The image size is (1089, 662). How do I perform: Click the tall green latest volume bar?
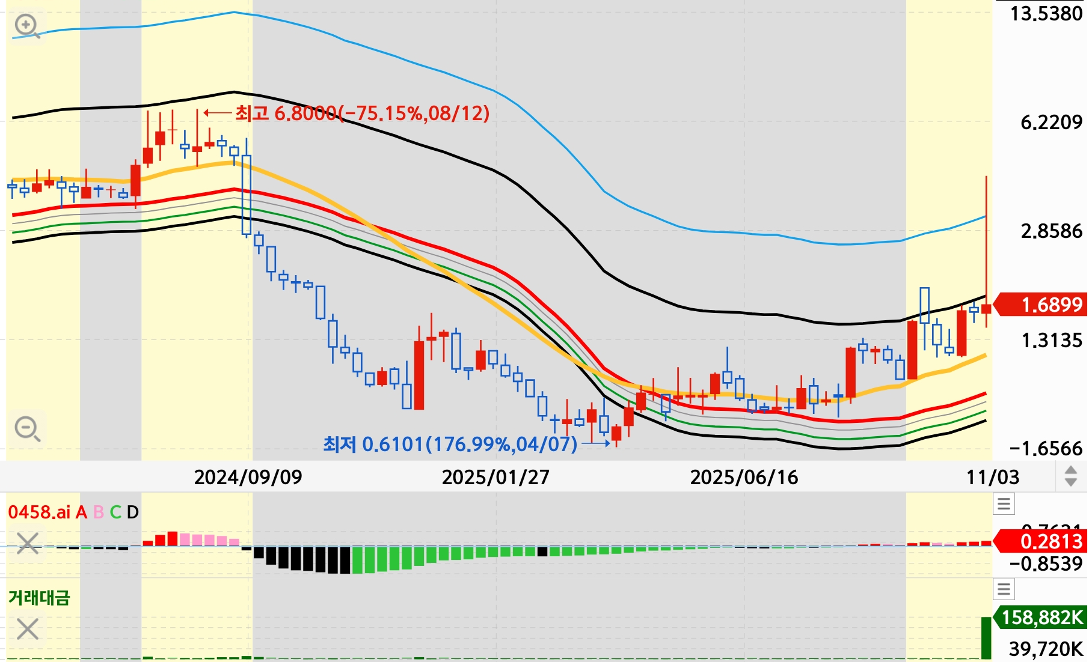click(x=986, y=637)
